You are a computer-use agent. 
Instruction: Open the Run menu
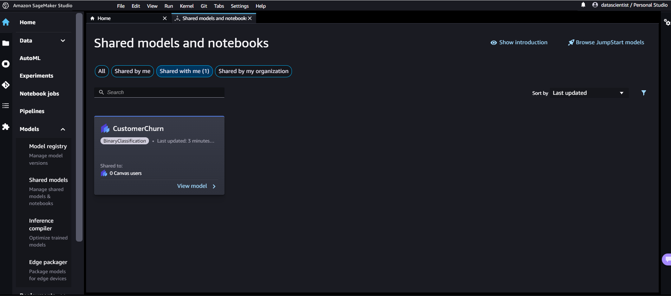click(169, 6)
